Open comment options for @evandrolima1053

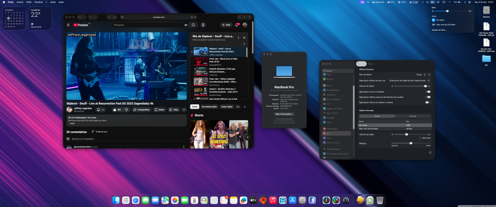[x=184, y=147]
